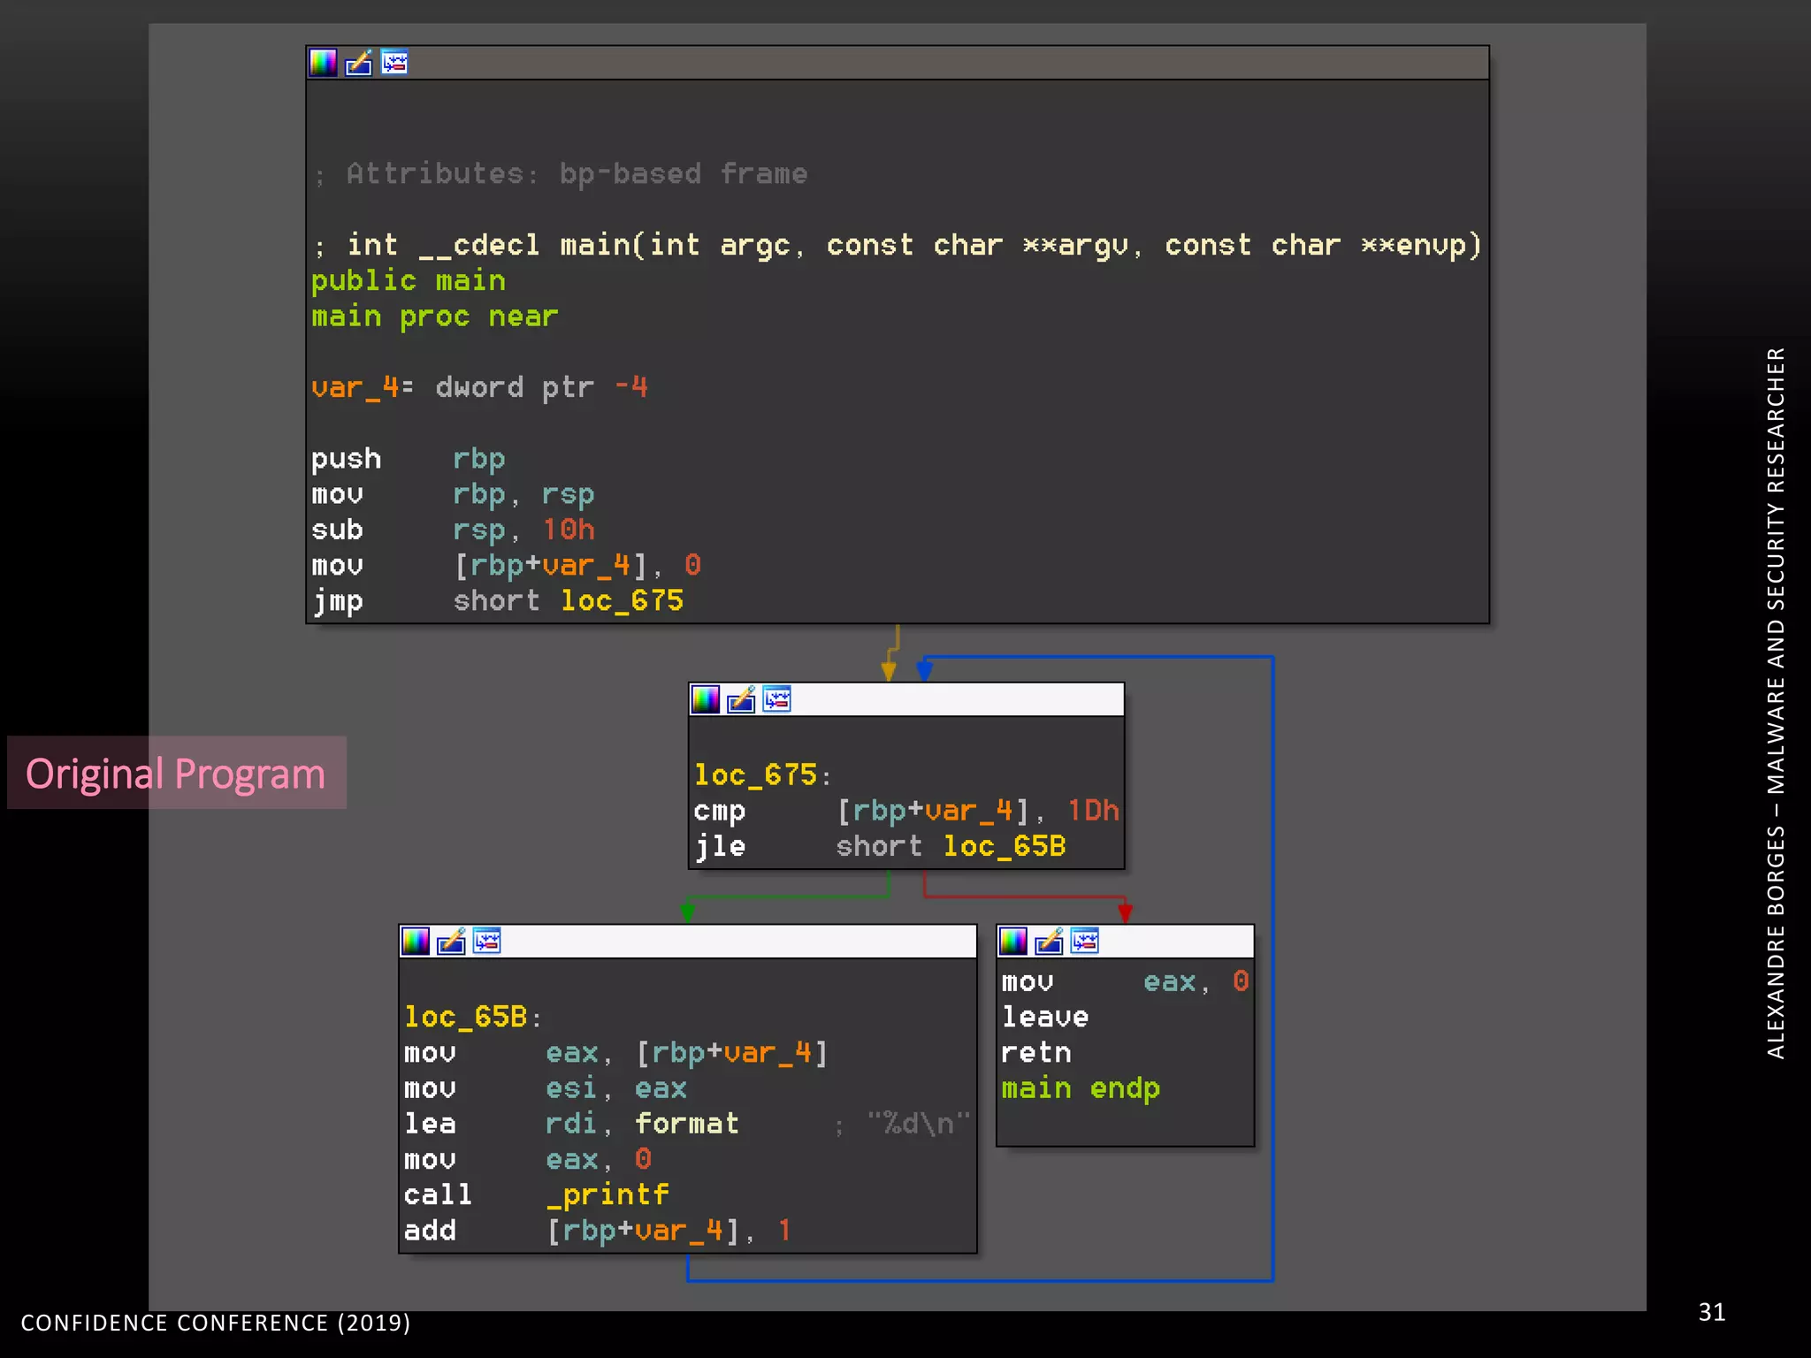This screenshot has width=1811, height=1358.
Task: Click the 'call _printf' instruction
Action: [x=537, y=1195]
